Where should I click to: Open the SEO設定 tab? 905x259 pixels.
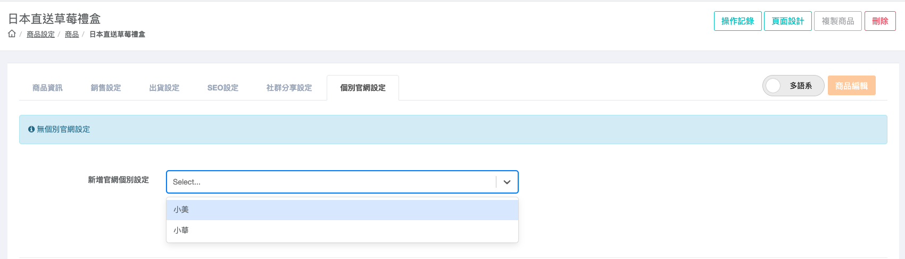(223, 88)
